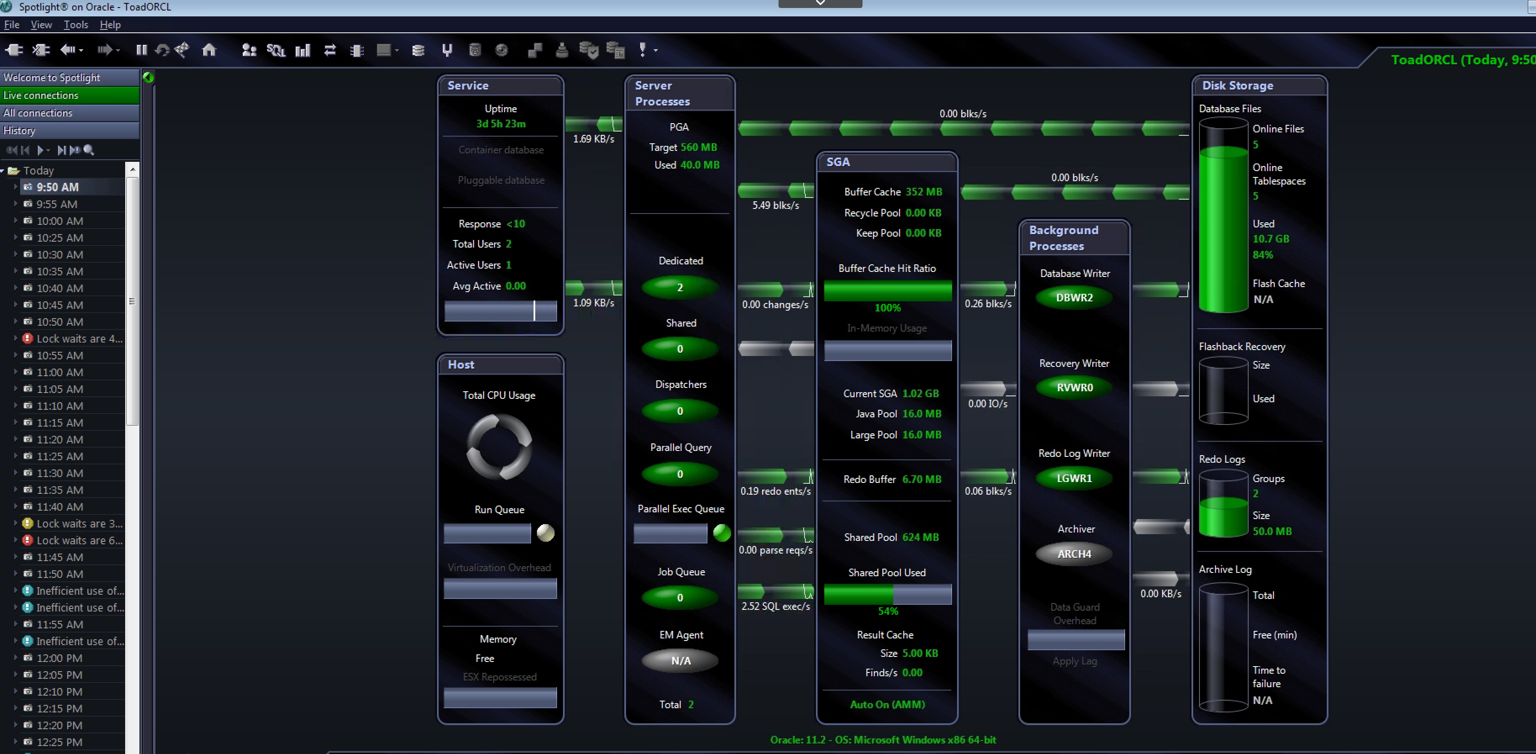This screenshot has width=1536, height=754.
Task: Open the Activity bar chart icon
Action: (303, 50)
